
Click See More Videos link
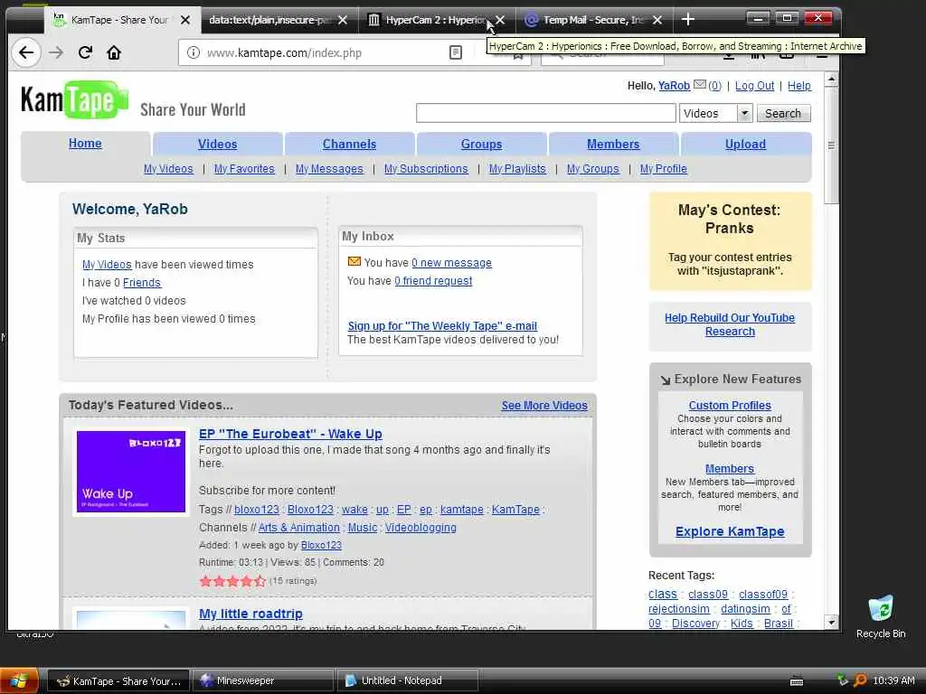point(544,406)
